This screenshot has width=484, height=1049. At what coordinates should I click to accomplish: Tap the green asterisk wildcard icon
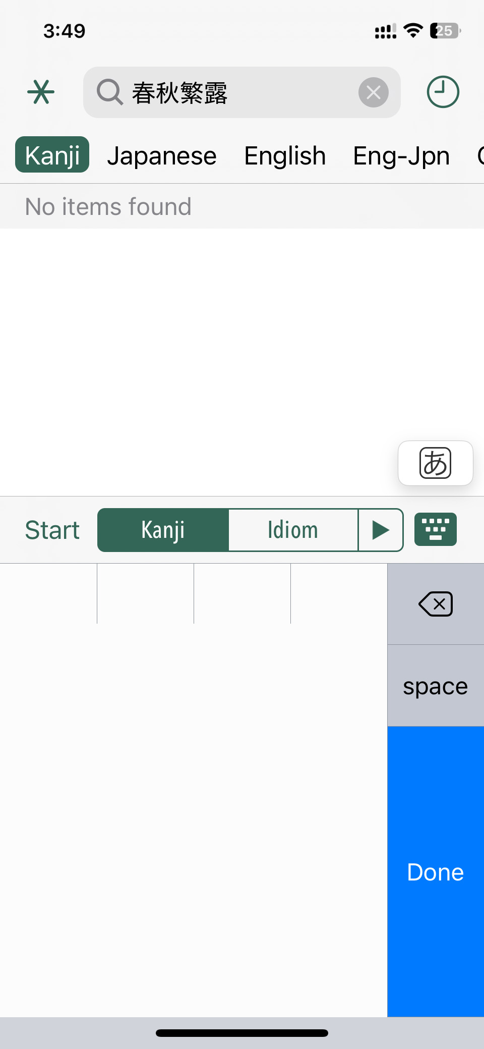tap(41, 92)
